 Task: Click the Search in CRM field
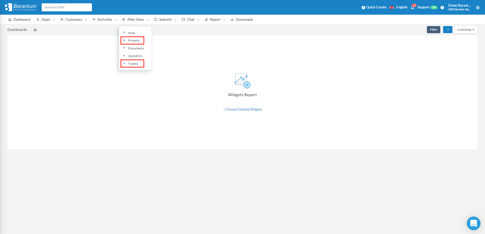[67, 7]
